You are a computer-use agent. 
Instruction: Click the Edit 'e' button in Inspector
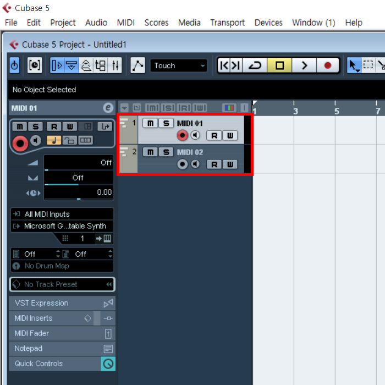[x=108, y=108]
